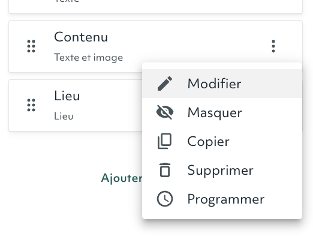Click the copy icon beside Copier
The height and width of the screenshot is (239, 313).
[x=165, y=141]
